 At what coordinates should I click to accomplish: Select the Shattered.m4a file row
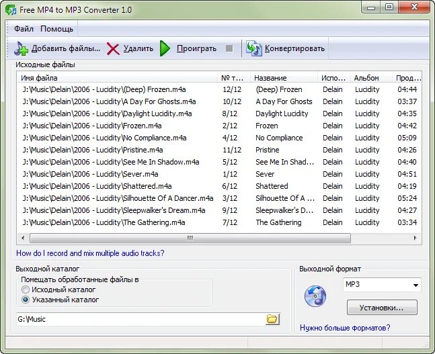219,186
